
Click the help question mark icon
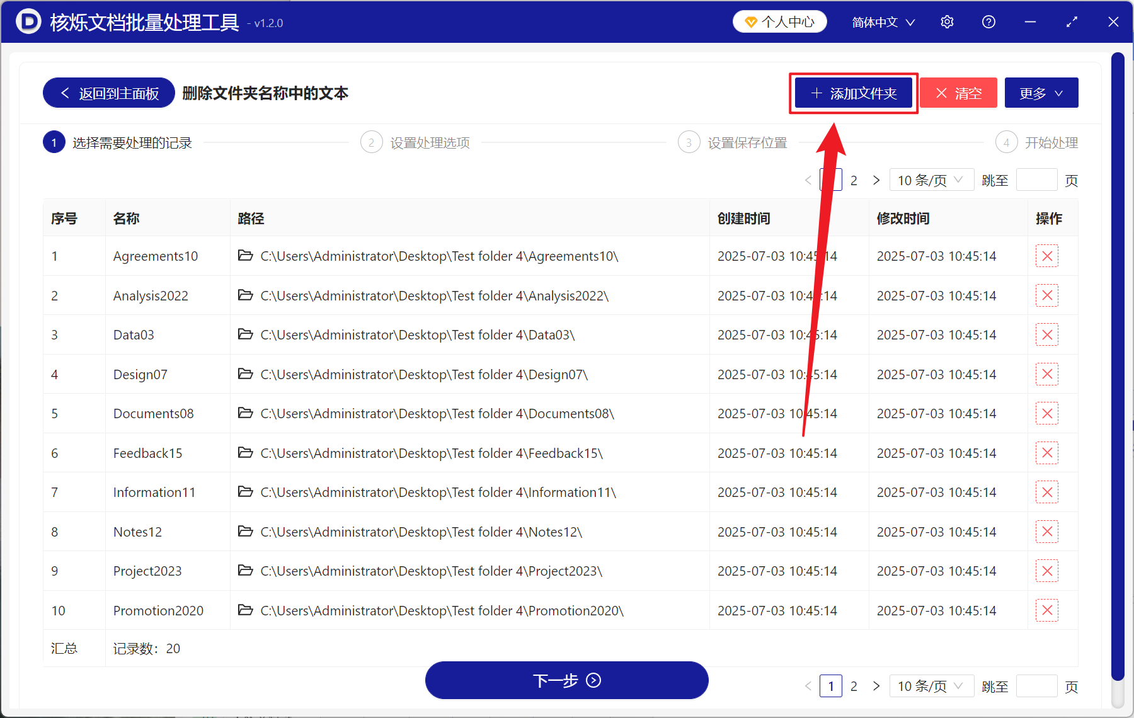tap(988, 21)
